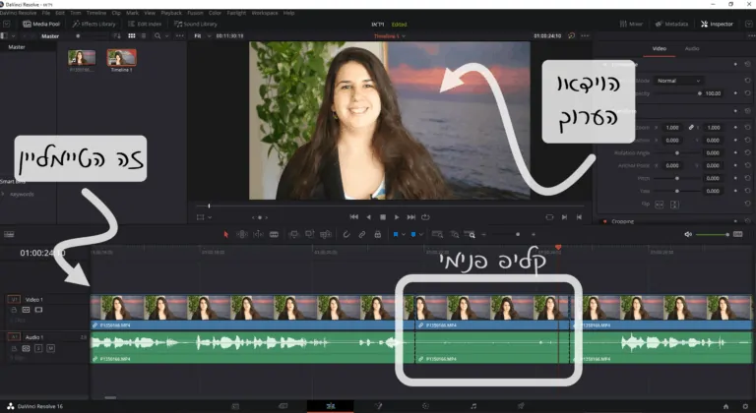The height and width of the screenshot is (413, 756).
Task: Toggle timeline snapping magnet icon
Action: coord(346,234)
